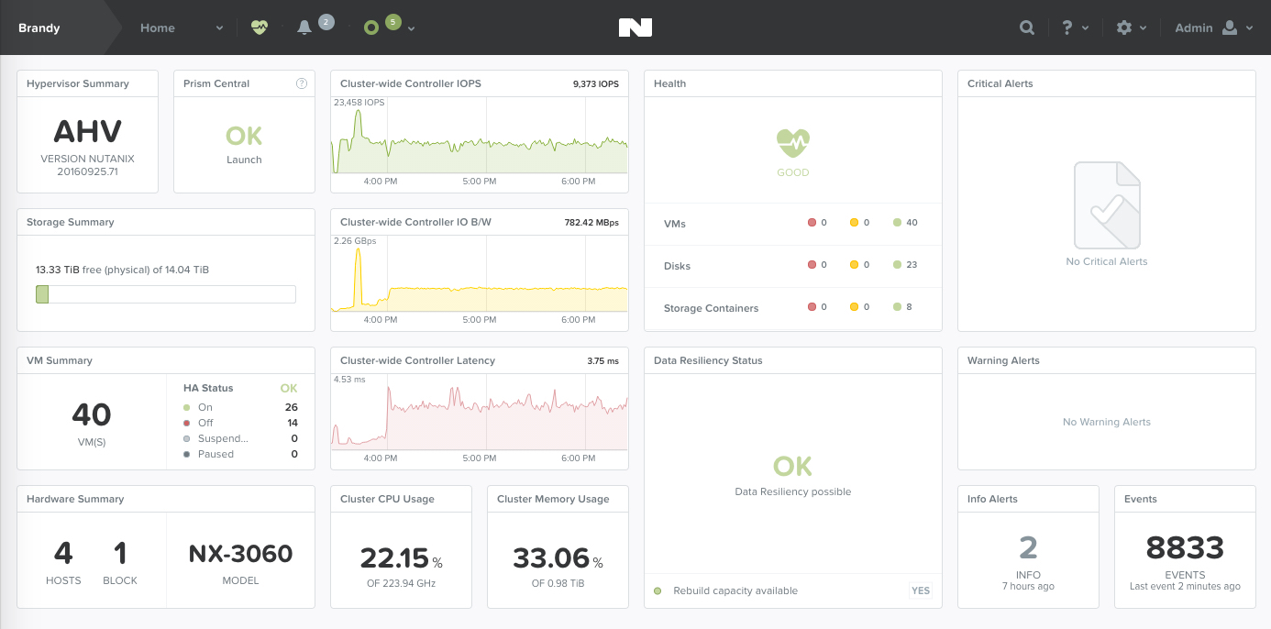Click the 2 Info alerts count
This screenshot has width=1271, height=629.
tap(1027, 548)
